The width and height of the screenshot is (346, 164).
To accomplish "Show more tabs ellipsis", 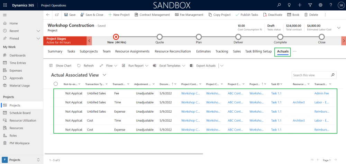I will point(294,51).
